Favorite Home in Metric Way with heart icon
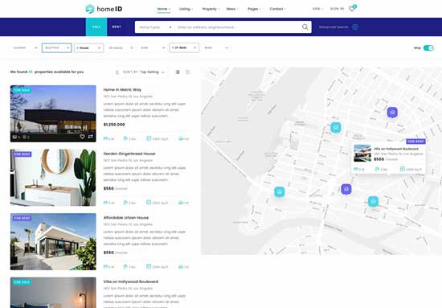 click(x=82, y=137)
